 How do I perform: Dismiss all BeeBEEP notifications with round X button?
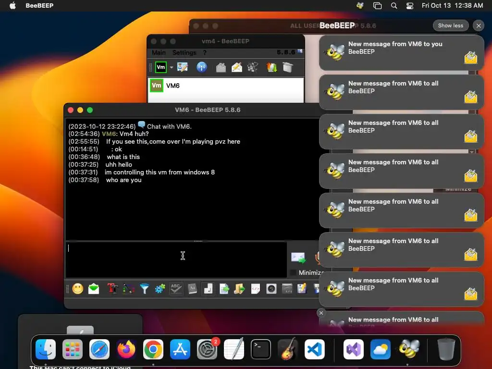(x=479, y=26)
